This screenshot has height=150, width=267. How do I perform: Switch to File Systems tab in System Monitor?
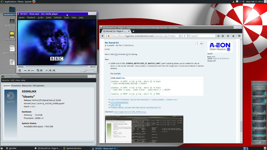pos(38,85)
